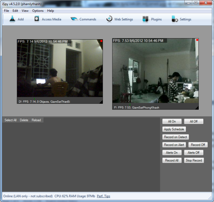Start recording with Record All button
The width and height of the screenshot is (214, 202).
172,160
